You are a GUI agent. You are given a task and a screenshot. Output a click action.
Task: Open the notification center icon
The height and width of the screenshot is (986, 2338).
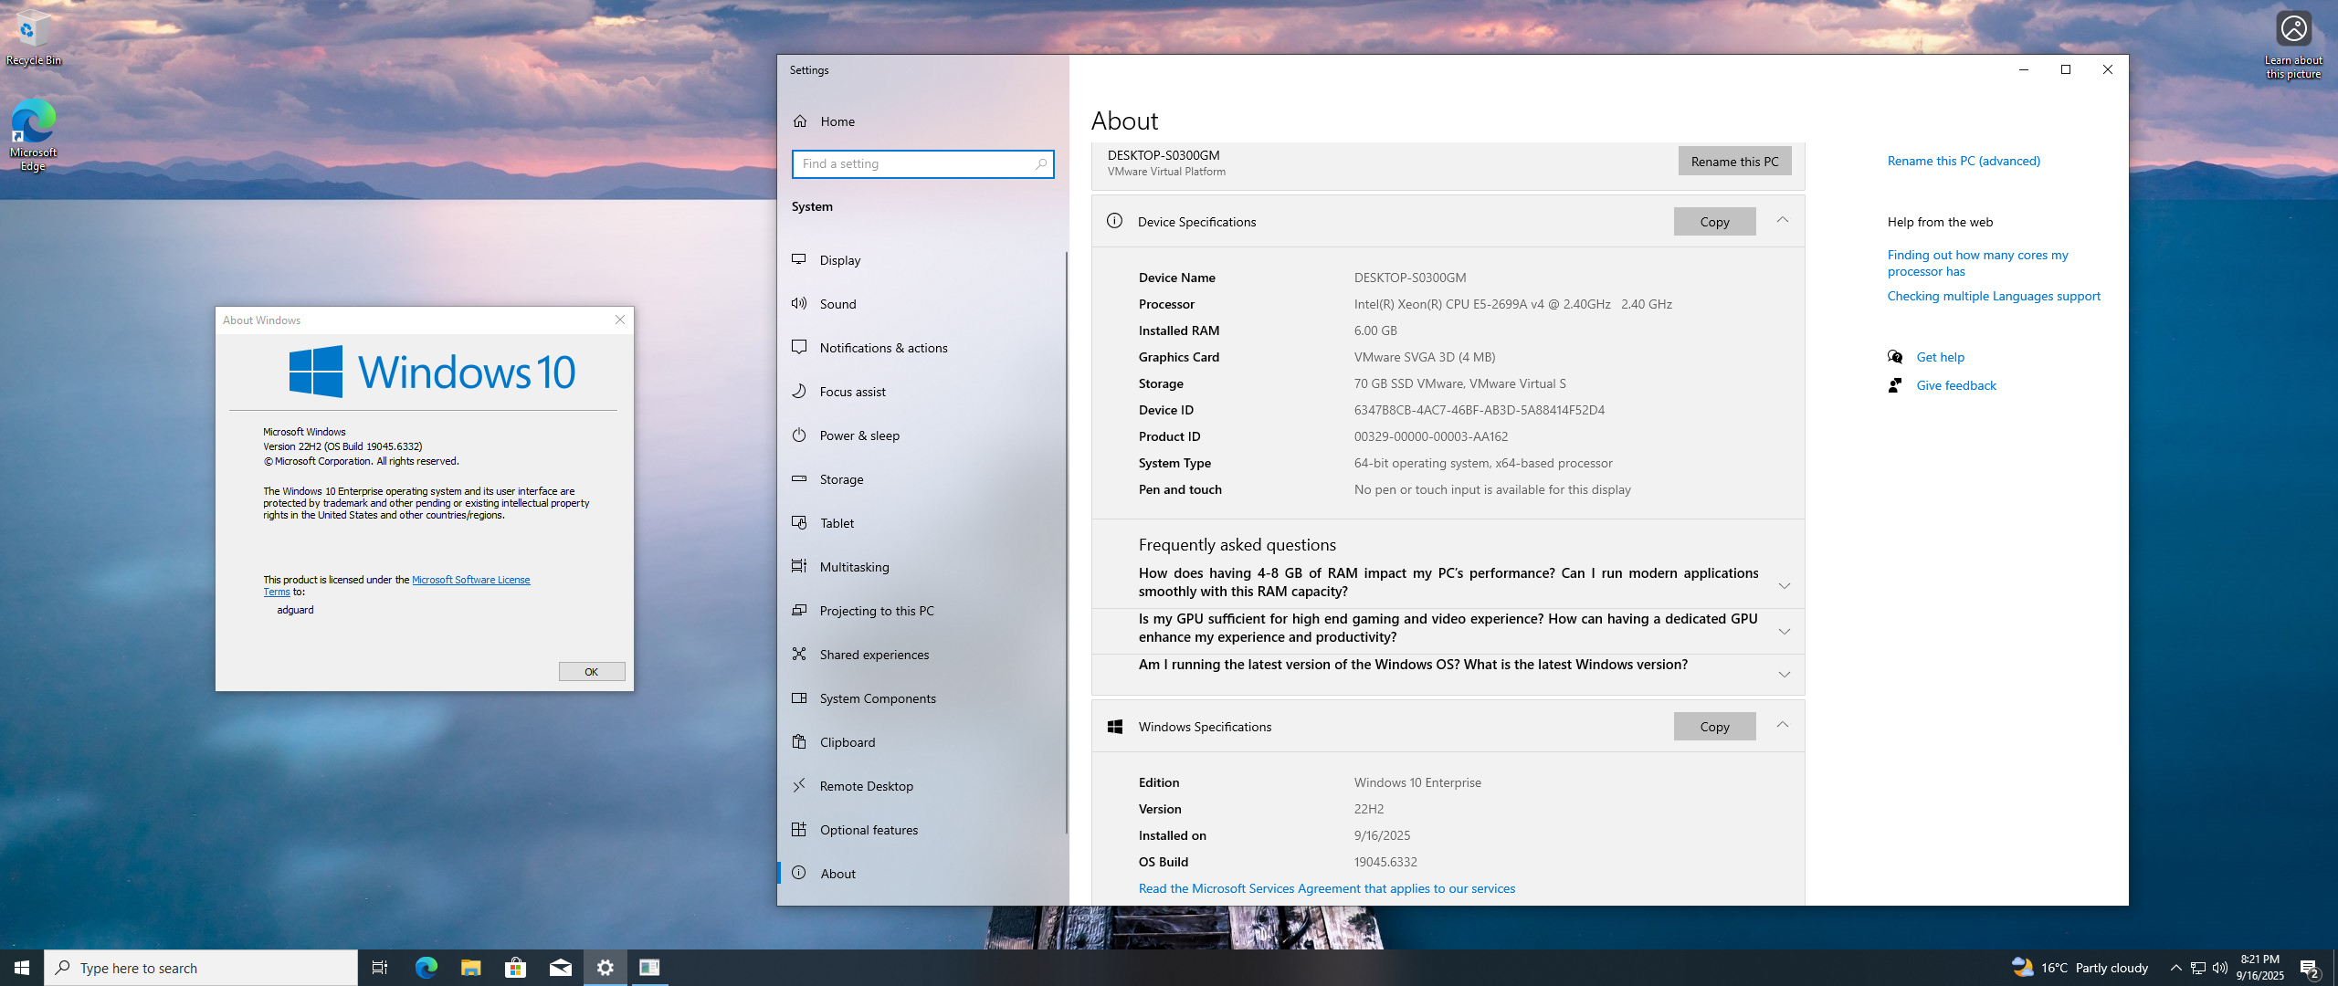[2310, 968]
